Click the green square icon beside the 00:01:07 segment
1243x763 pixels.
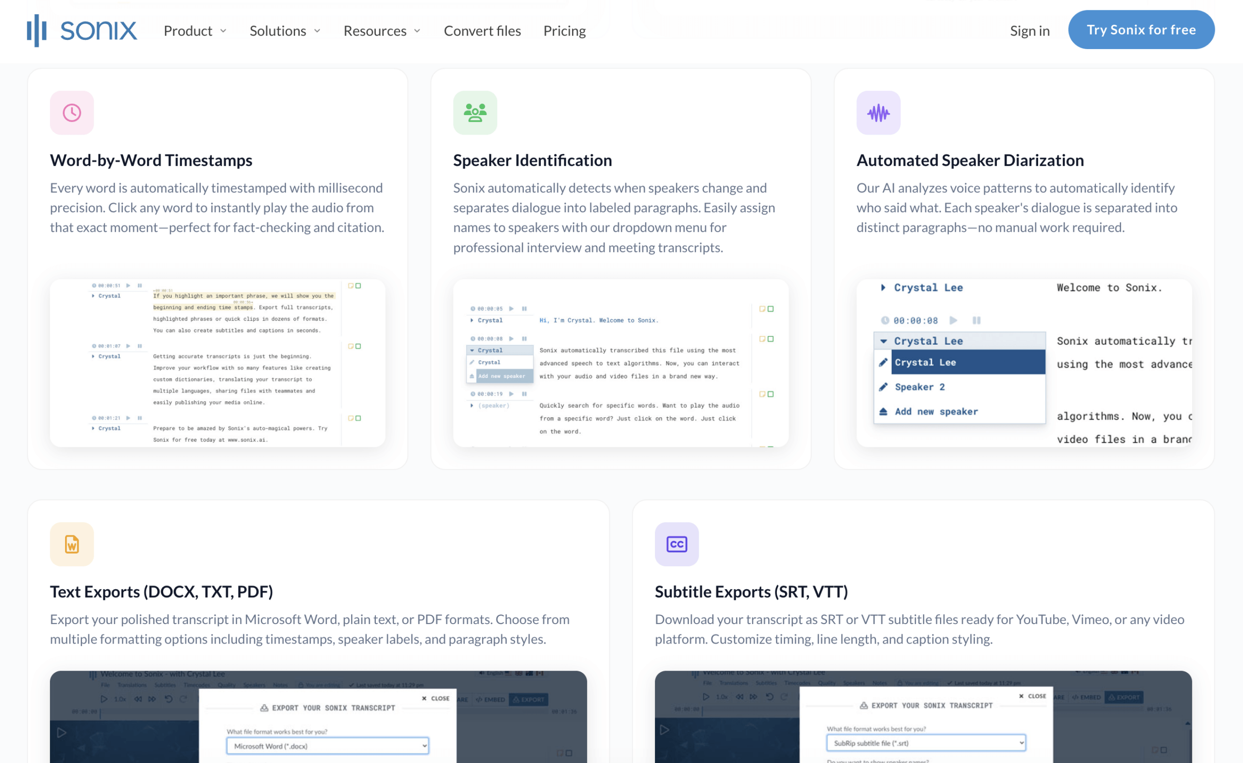point(358,346)
